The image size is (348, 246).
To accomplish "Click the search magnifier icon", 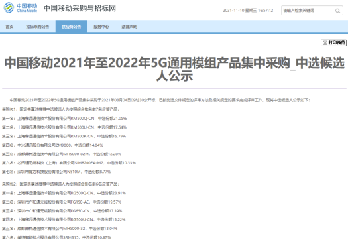I will coord(337,11).
